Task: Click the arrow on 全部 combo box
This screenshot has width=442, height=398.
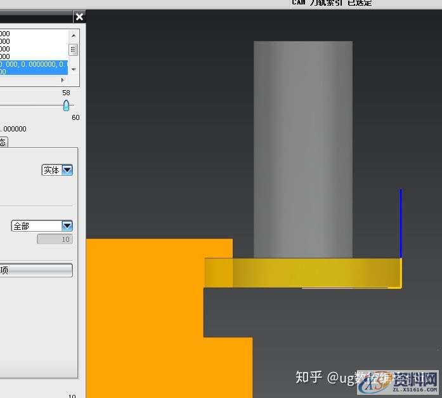Action: tap(67, 226)
